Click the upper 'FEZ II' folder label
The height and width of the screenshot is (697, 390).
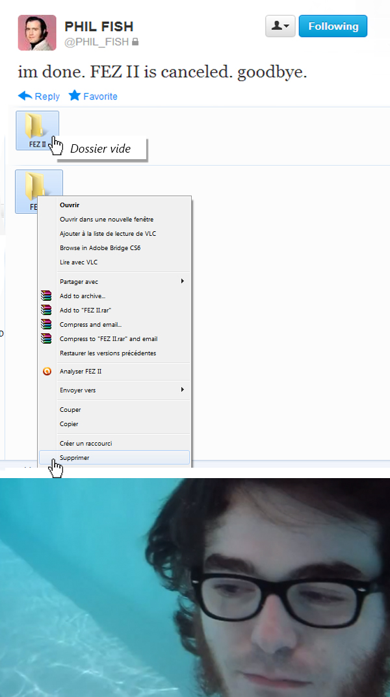(37, 144)
